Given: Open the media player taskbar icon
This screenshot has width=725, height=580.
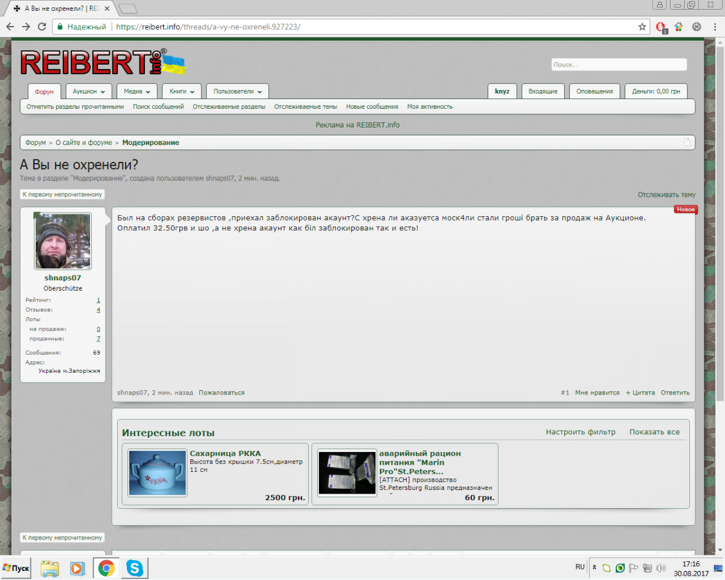Looking at the screenshot, I should 77,568.
